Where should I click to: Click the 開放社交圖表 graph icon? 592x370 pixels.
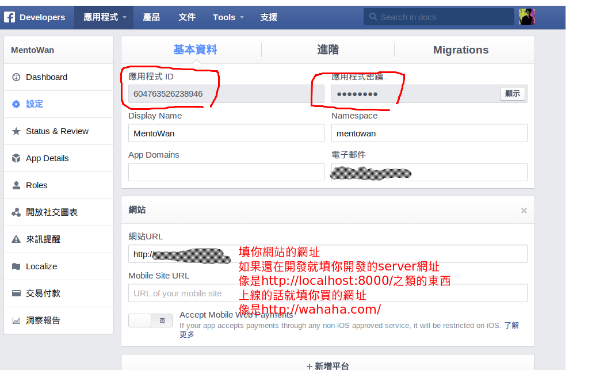16,212
